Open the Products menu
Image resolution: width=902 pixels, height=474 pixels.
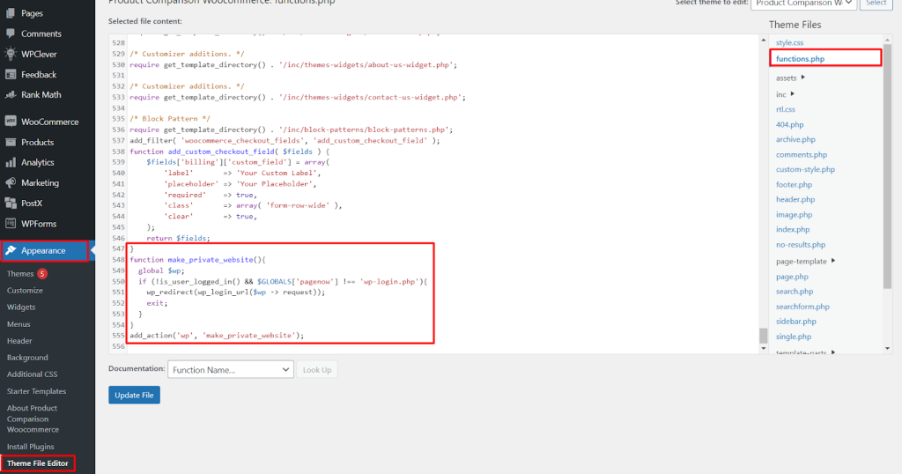[37, 142]
